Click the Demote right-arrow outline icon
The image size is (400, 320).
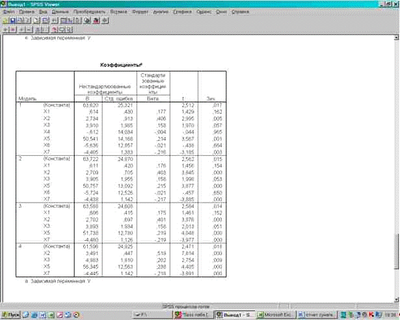click(12, 30)
